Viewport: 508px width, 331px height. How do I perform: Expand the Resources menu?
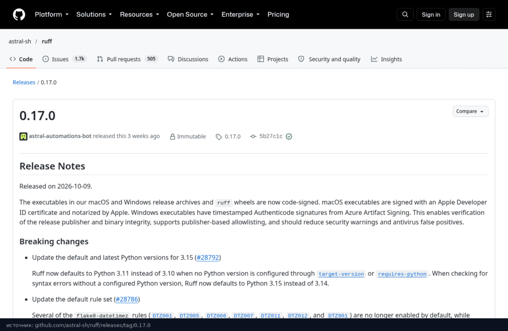pyautogui.click(x=139, y=14)
